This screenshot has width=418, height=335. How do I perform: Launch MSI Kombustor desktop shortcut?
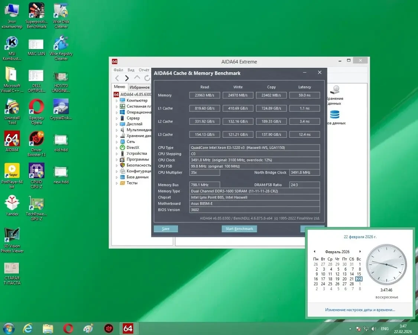pyautogui.click(x=12, y=48)
